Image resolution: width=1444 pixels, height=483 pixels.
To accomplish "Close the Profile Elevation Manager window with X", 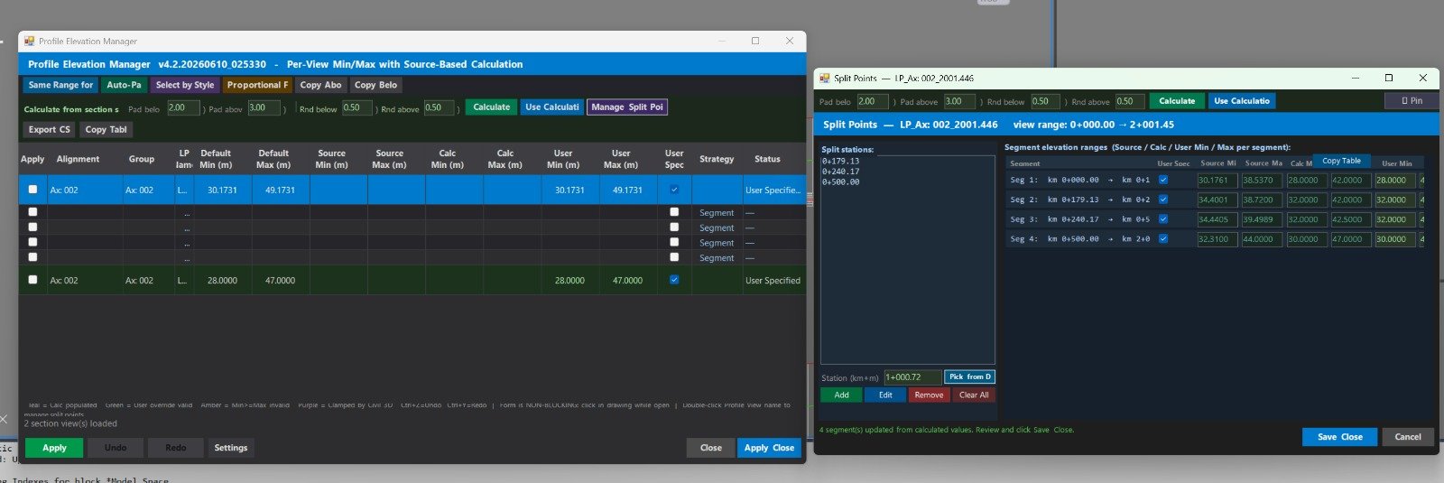I will pyautogui.click(x=790, y=41).
